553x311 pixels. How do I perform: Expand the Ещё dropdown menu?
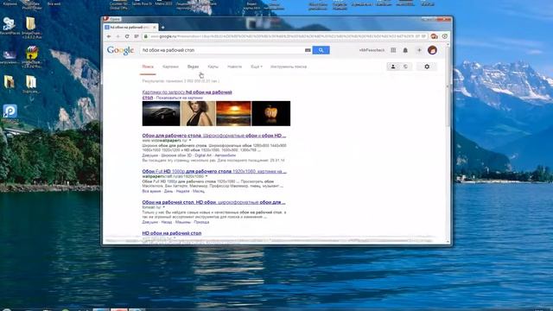pyautogui.click(x=257, y=67)
